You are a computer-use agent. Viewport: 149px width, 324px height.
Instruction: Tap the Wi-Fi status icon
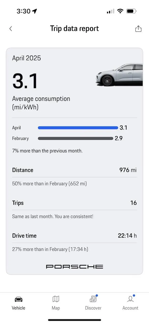(x=120, y=11)
